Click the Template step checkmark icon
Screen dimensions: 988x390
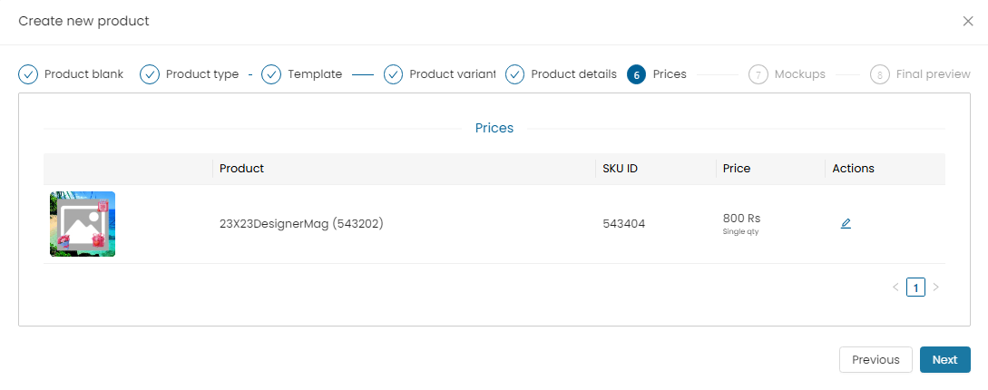point(271,74)
